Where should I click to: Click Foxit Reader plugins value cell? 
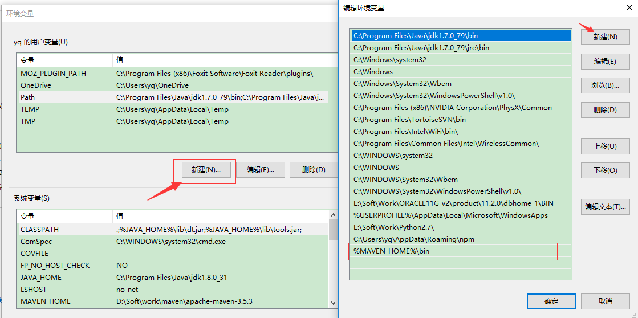pos(214,74)
